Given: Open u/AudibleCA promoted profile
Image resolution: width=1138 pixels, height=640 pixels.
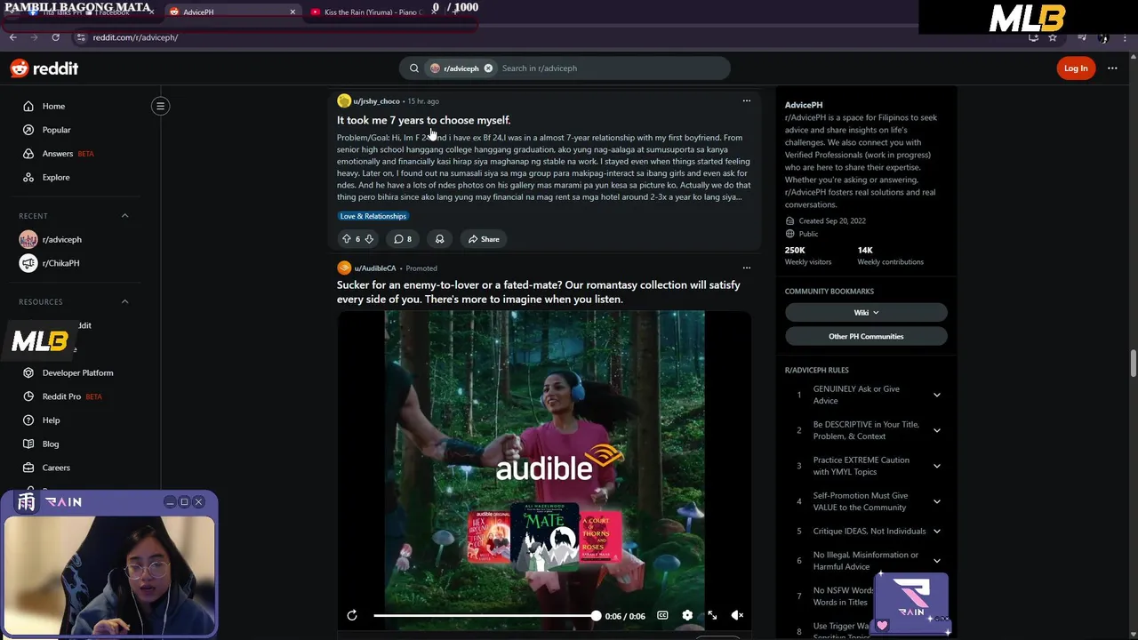Looking at the screenshot, I should tap(374, 268).
